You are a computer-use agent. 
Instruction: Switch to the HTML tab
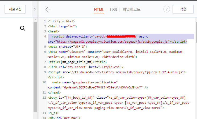[99, 10]
